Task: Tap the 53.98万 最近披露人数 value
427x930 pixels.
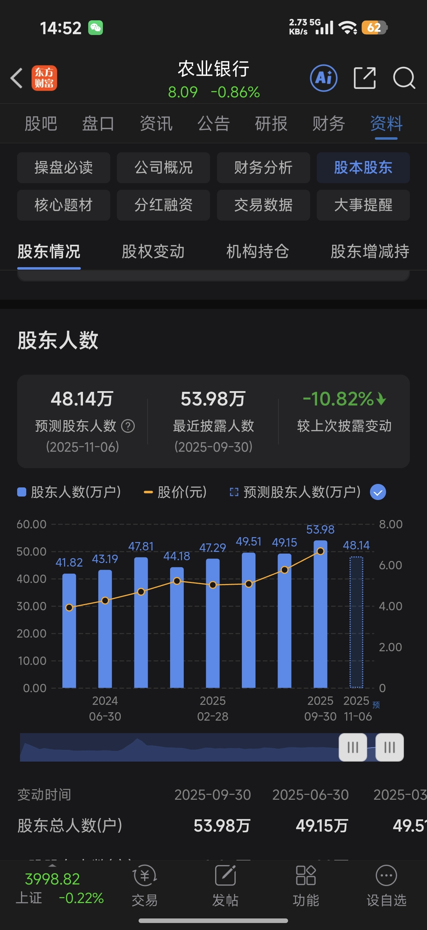Action: tap(213, 399)
